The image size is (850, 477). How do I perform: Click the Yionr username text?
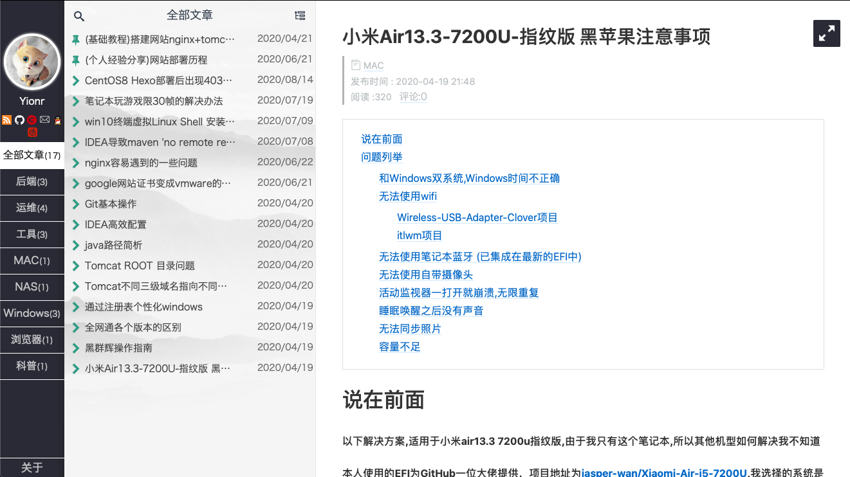(32, 101)
